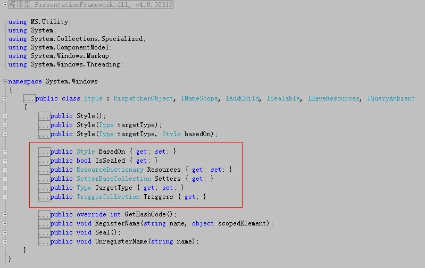This screenshot has width=425, height=268.
Task: Click the 'GetHashCode' method name
Action: point(145,214)
